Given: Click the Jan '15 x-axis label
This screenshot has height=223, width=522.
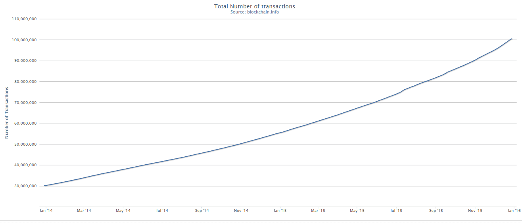Looking at the screenshot, I should pyautogui.click(x=280, y=210).
